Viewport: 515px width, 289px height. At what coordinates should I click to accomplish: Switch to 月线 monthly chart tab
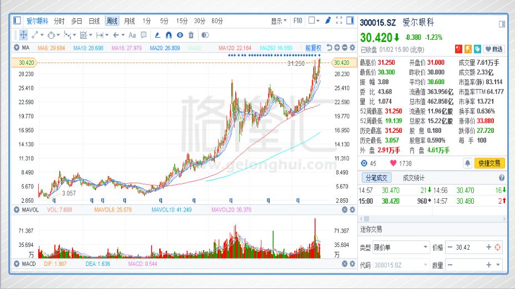[x=129, y=21]
